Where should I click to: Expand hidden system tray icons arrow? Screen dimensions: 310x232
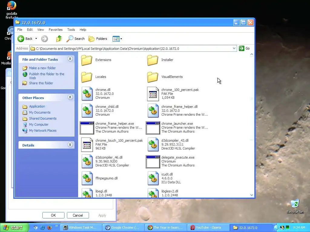(276, 227)
